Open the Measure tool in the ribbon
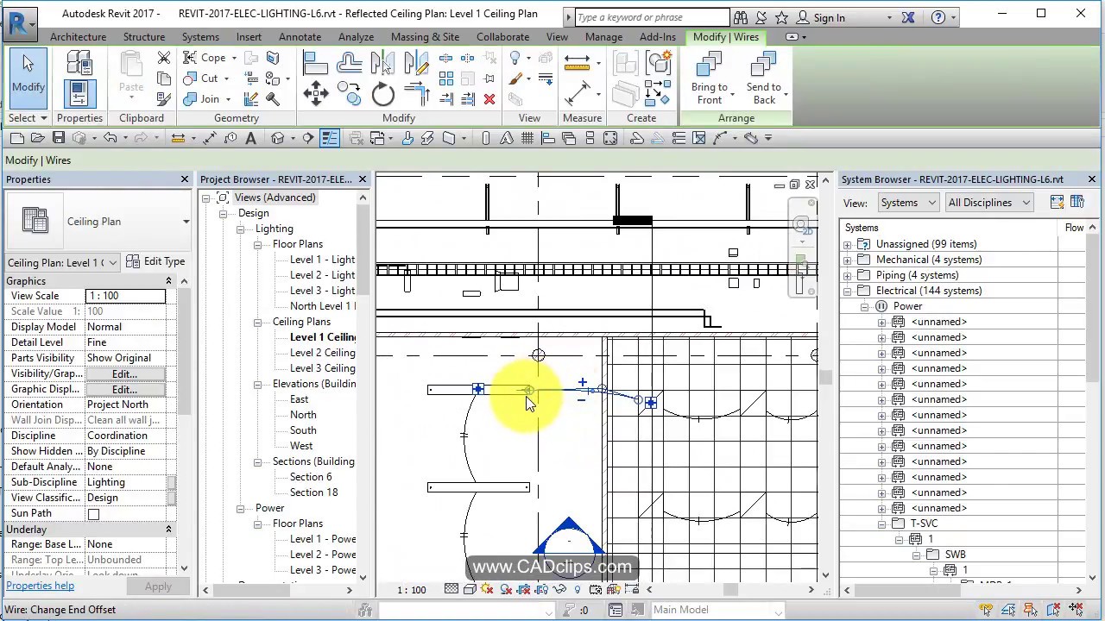The height and width of the screenshot is (621, 1105). click(x=577, y=60)
